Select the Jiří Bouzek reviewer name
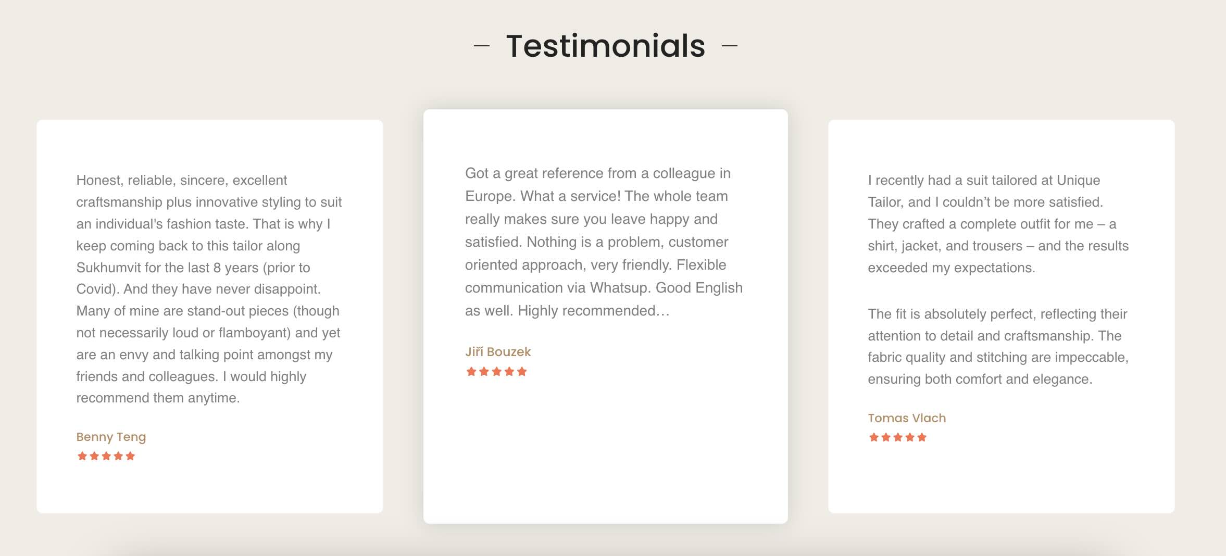The height and width of the screenshot is (556, 1226). click(498, 352)
